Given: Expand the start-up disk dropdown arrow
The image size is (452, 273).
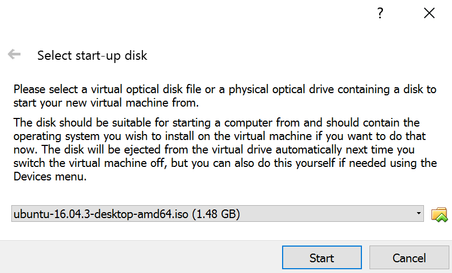Looking at the screenshot, I should [419, 213].
